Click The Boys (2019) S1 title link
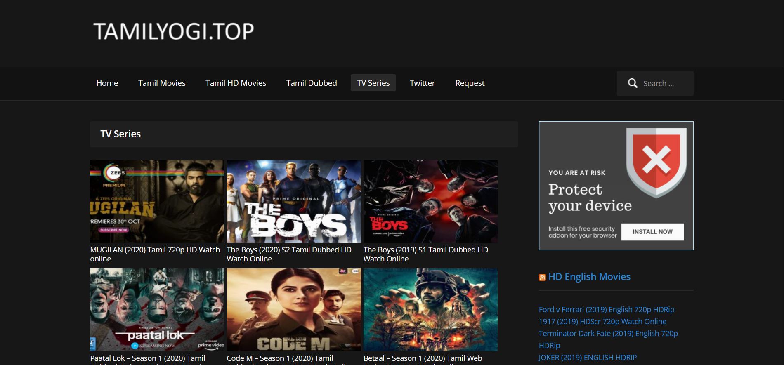The width and height of the screenshot is (784, 365). coord(426,254)
